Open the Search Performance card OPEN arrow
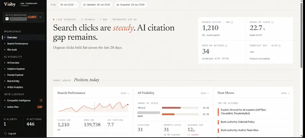 125,93
